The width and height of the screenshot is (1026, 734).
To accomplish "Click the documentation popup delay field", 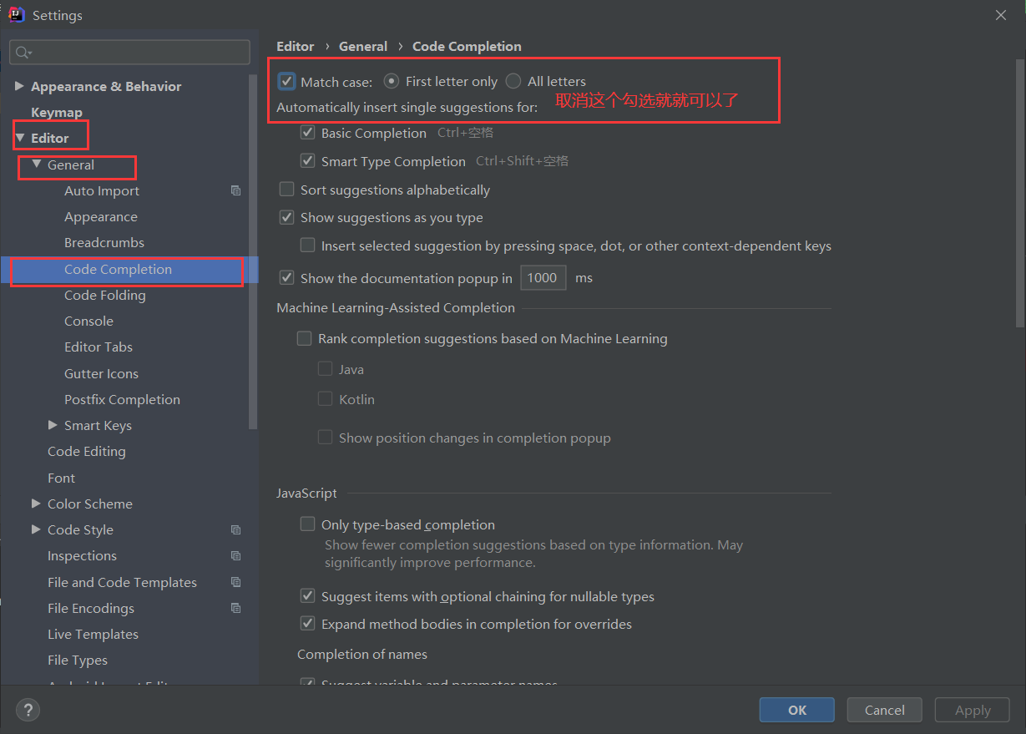I will [x=543, y=278].
